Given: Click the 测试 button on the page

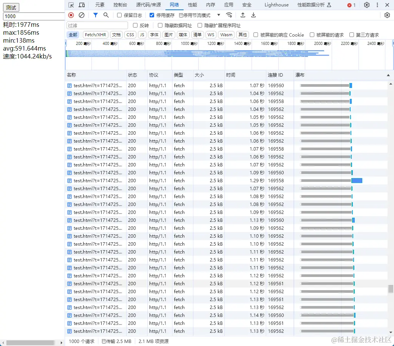Looking at the screenshot, I should click(11, 8).
